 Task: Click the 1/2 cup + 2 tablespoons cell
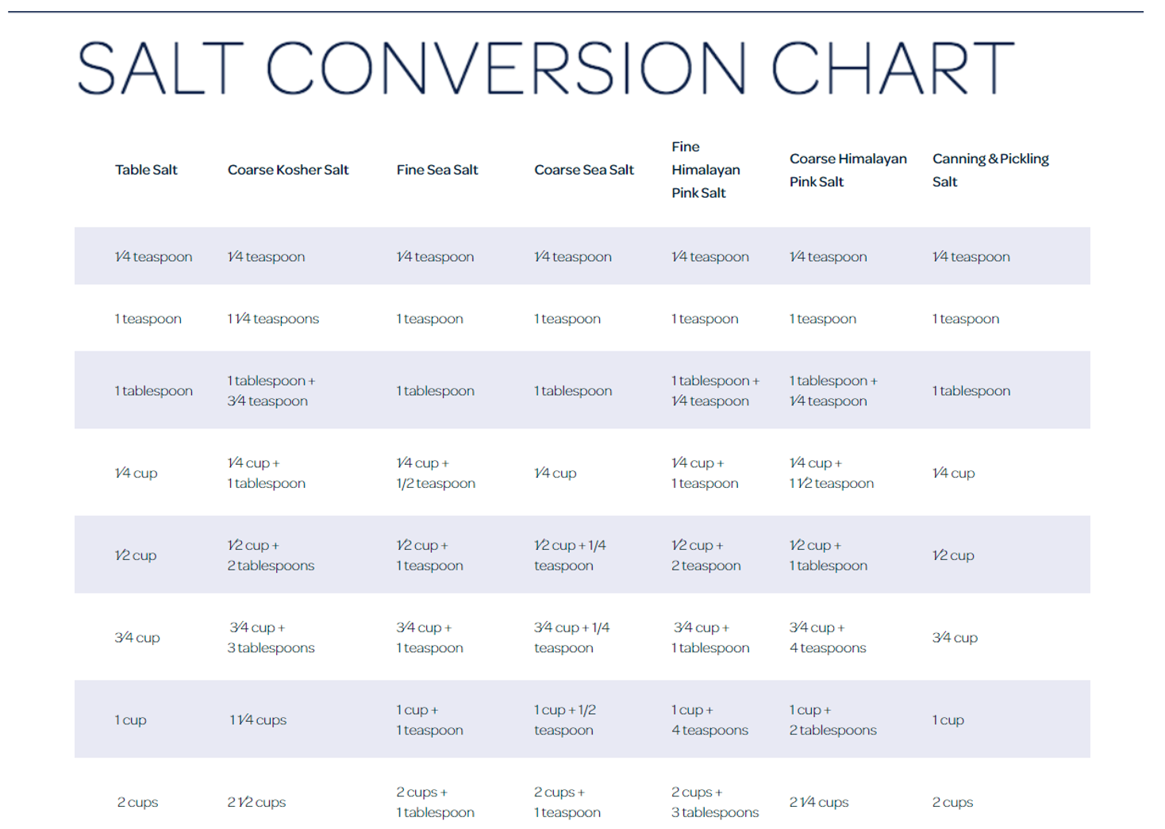tap(271, 555)
